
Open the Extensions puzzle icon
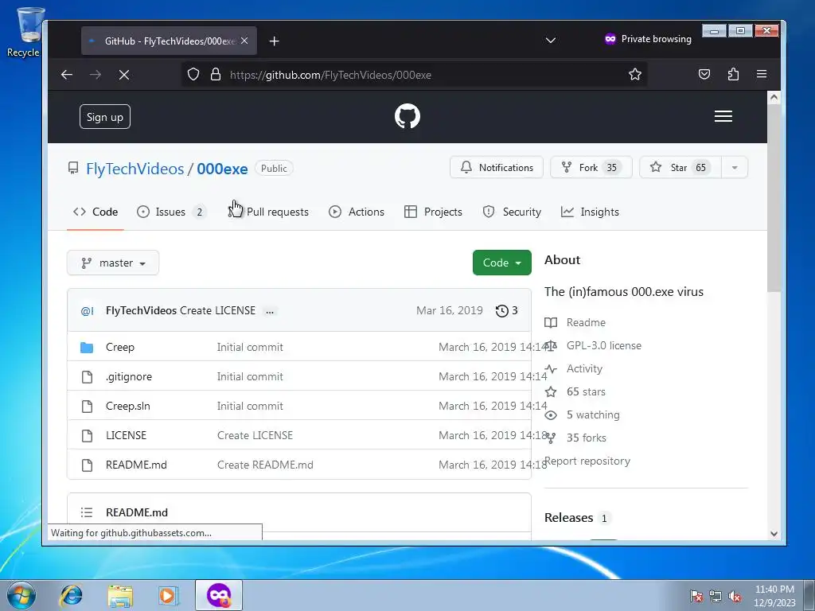(x=733, y=75)
